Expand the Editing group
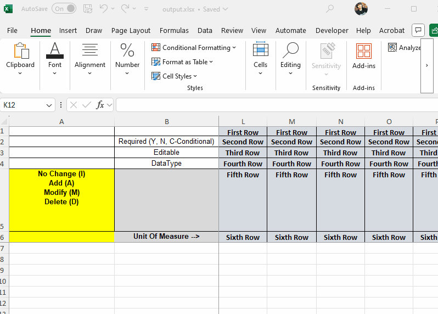 [x=290, y=59]
